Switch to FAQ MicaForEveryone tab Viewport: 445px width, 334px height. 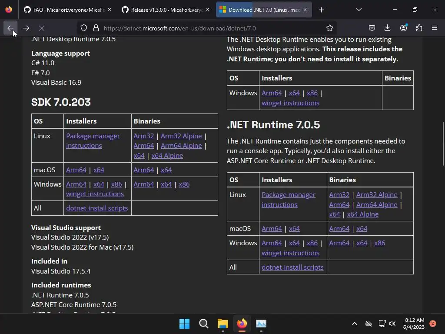(67, 10)
